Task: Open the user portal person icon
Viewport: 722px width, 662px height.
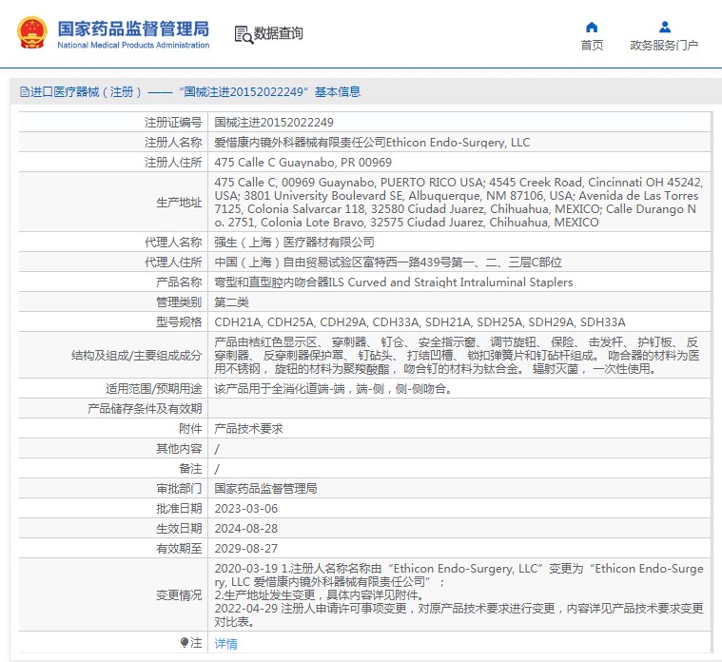Action: 664,27
